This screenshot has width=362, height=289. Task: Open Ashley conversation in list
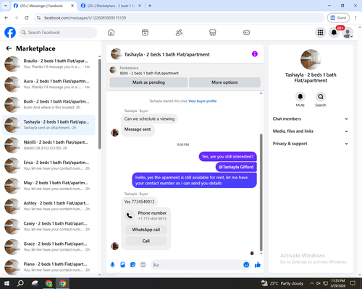tap(49, 206)
